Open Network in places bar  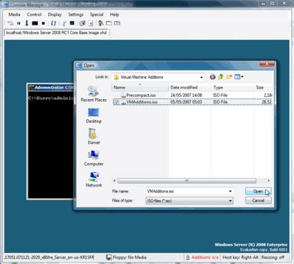tap(94, 179)
